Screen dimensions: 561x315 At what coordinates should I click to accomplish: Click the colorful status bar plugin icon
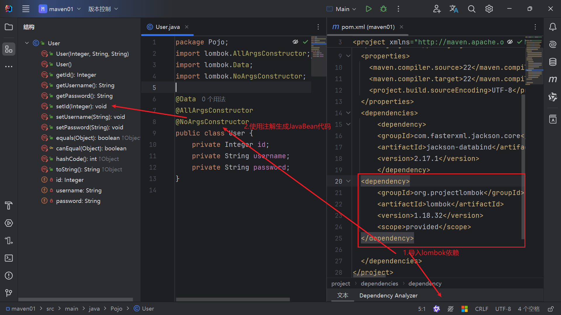pos(465,309)
